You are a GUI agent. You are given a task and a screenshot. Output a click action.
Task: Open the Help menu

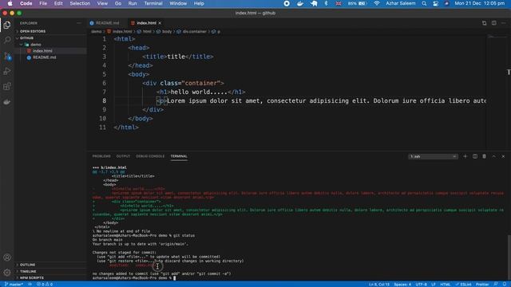pyautogui.click(x=199, y=3)
